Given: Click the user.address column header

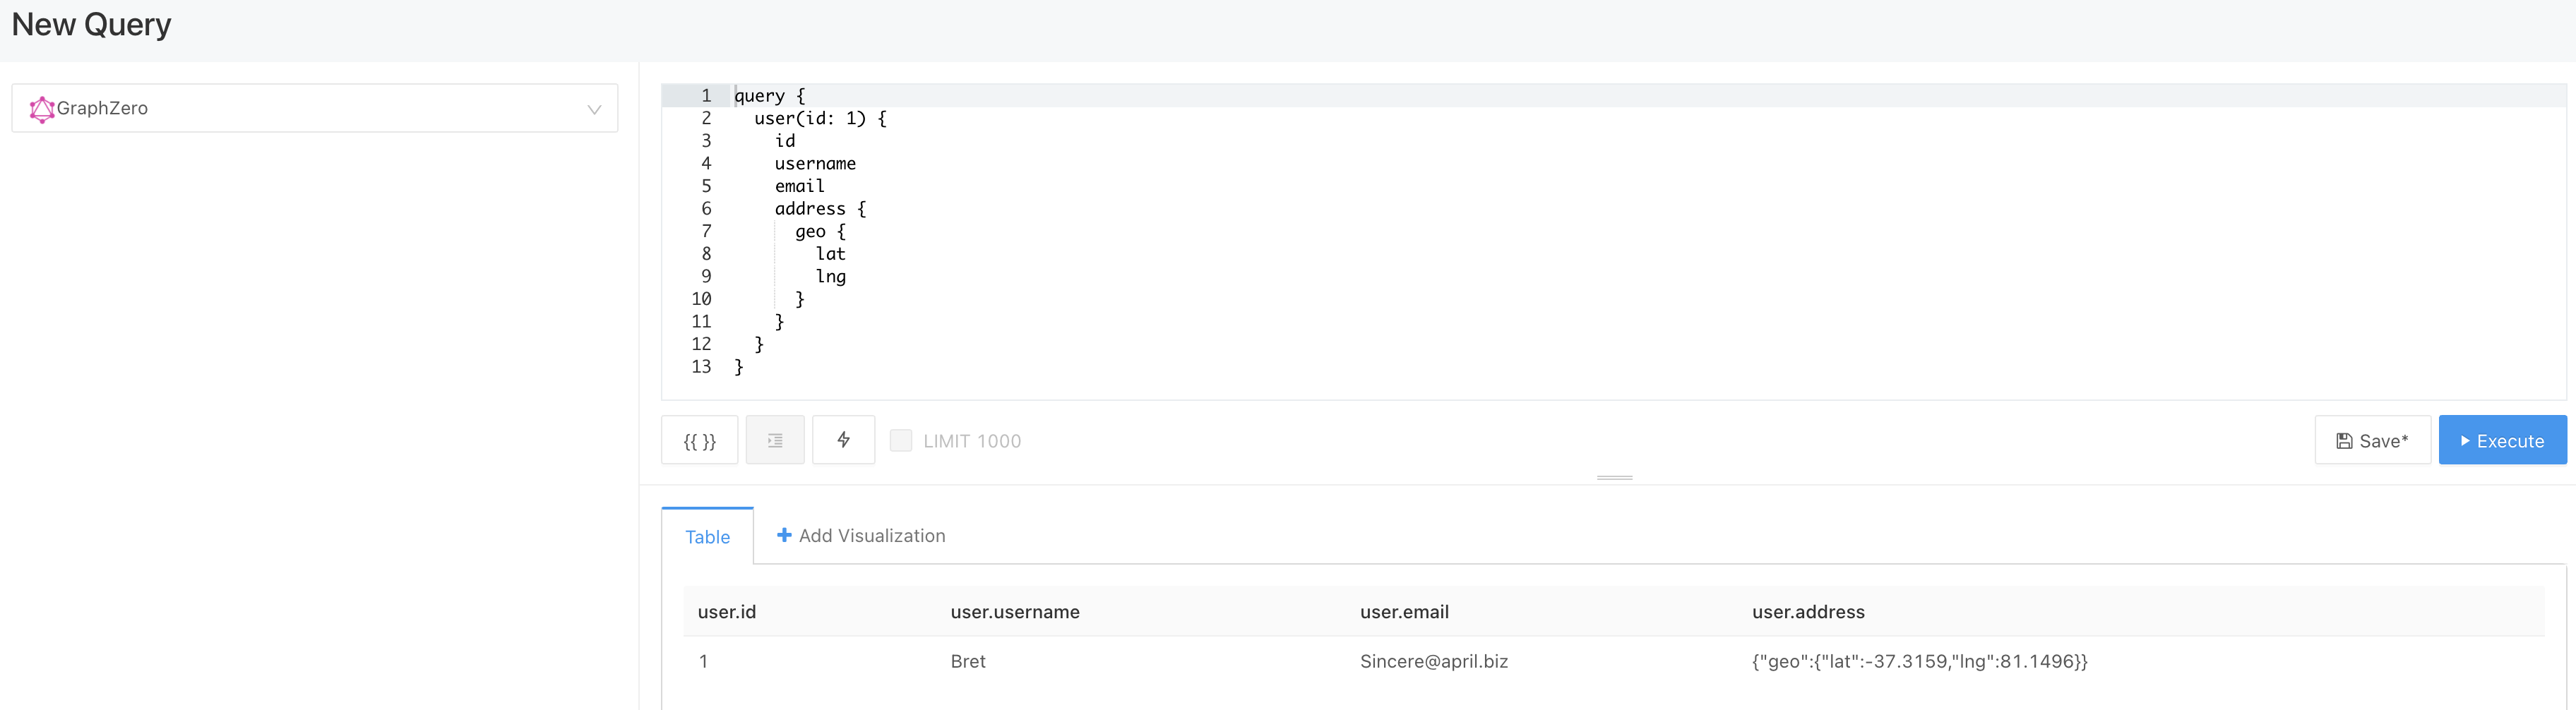Looking at the screenshot, I should (1808, 612).
